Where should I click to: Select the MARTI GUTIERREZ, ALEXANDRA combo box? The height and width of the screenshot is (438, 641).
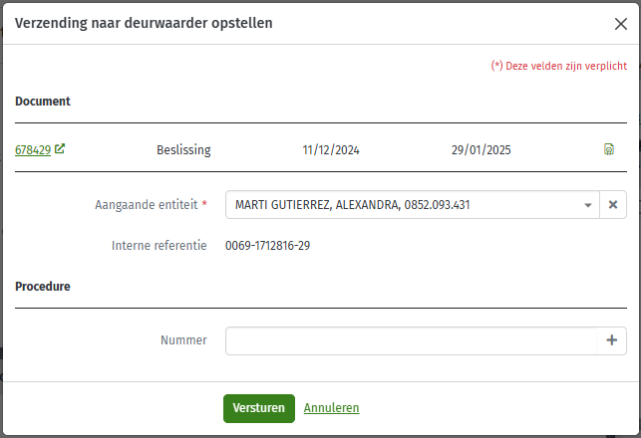pos(413,204)
